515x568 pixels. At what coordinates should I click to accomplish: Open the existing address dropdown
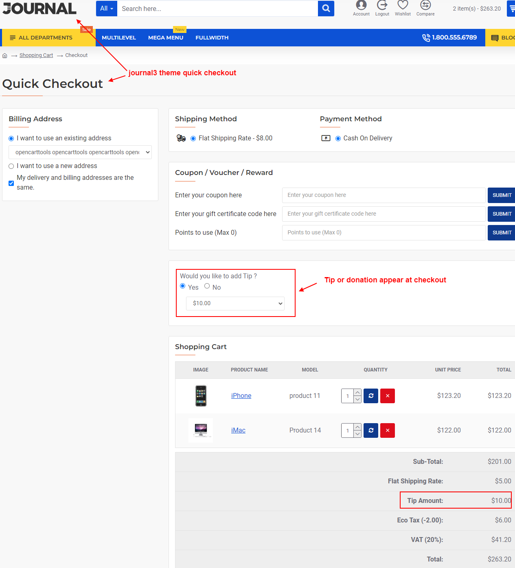[x=80, y=152]
